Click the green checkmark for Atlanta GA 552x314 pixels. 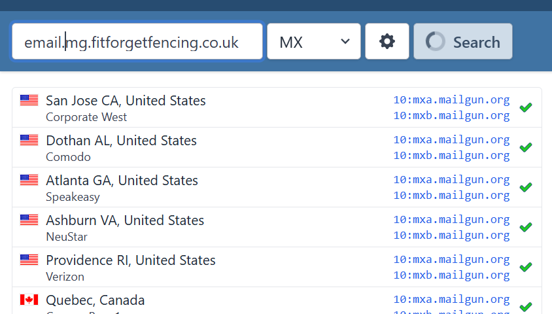[x=525, y=187]
